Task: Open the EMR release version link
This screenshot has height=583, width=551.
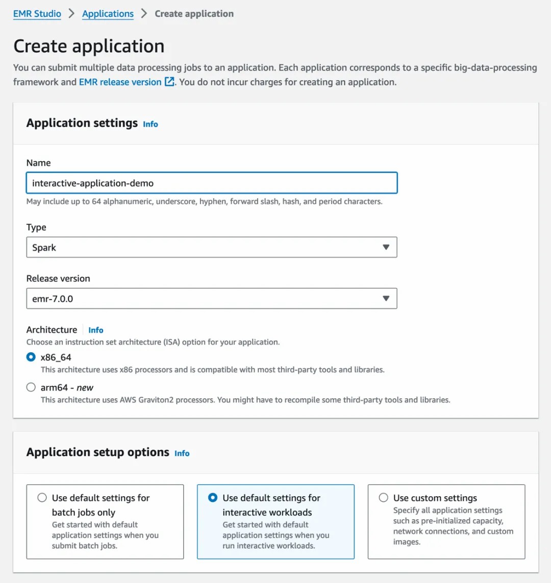Action: [x=120, y=82]
